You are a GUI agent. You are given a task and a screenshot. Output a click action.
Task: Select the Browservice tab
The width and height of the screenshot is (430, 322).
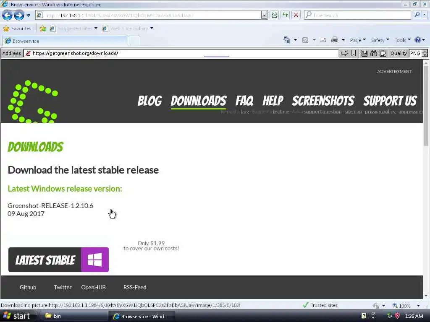click(65, 41)
